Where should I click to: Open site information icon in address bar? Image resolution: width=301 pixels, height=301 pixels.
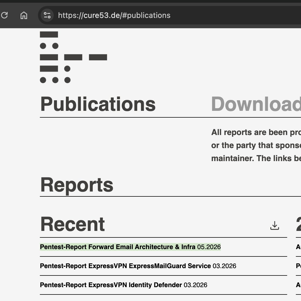pos(47,15)
